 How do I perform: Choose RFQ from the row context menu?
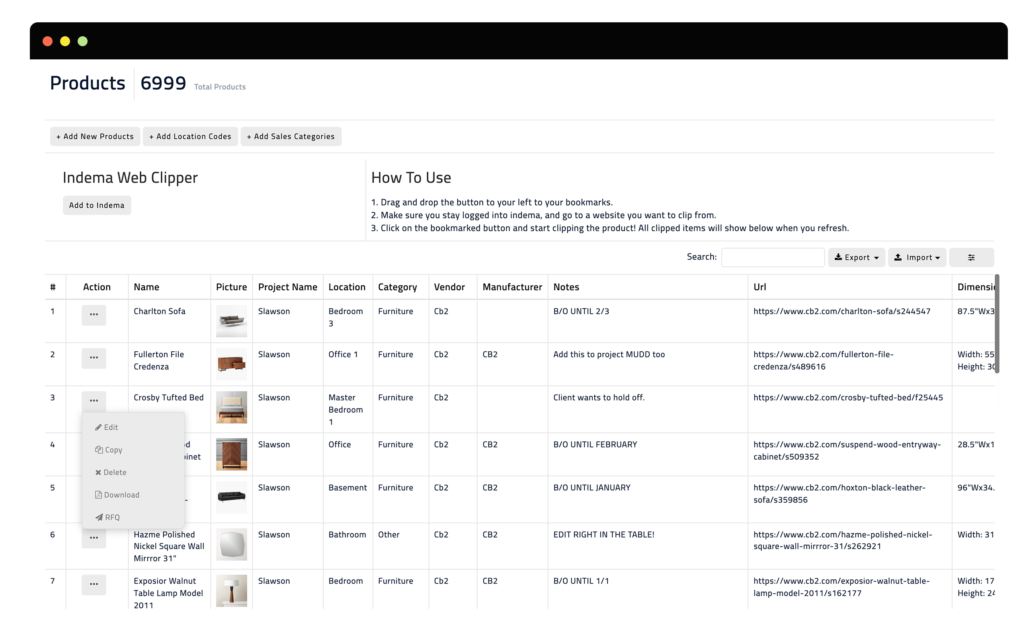click(x=108, y=517)
